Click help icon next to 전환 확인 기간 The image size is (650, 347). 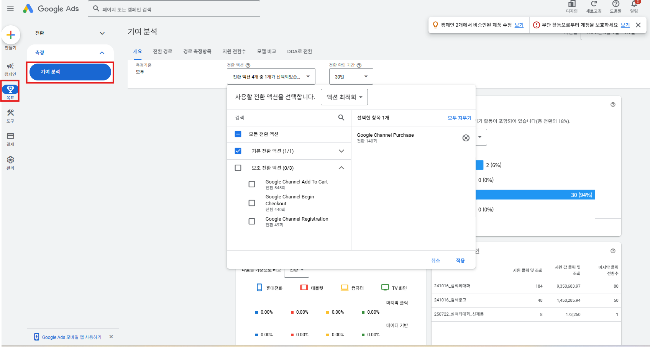[359, 65]
